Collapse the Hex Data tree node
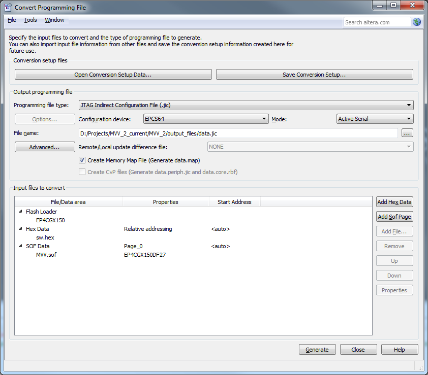Viewport: 428px width, 375px height. [x=20, y=229]
